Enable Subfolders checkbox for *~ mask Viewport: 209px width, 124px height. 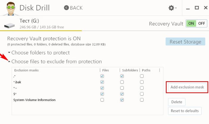tap(122, 88)
